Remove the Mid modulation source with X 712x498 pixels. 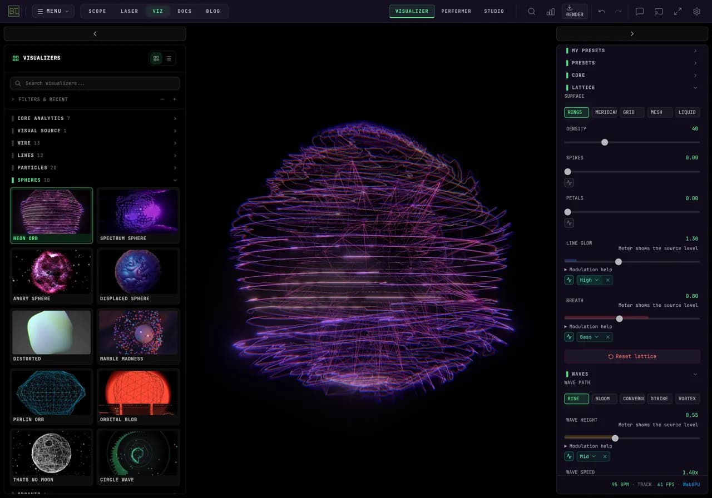605,456
